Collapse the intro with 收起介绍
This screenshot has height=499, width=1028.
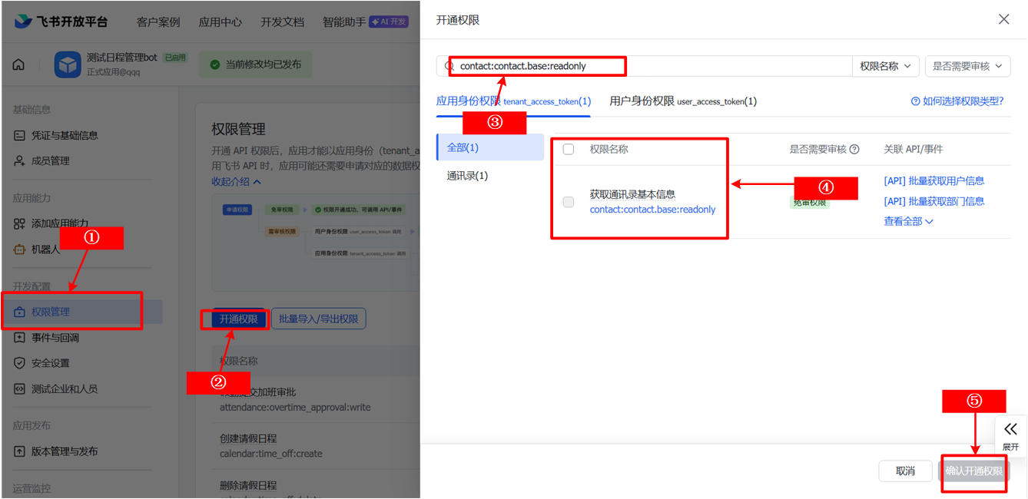pyautogui.click(x=236, y=182)
